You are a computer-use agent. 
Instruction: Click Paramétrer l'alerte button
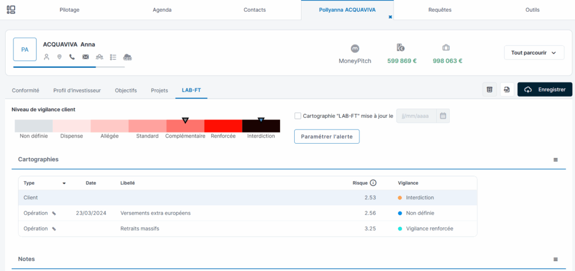tap(327, 136)
